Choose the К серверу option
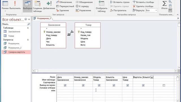 coord(82,6)
